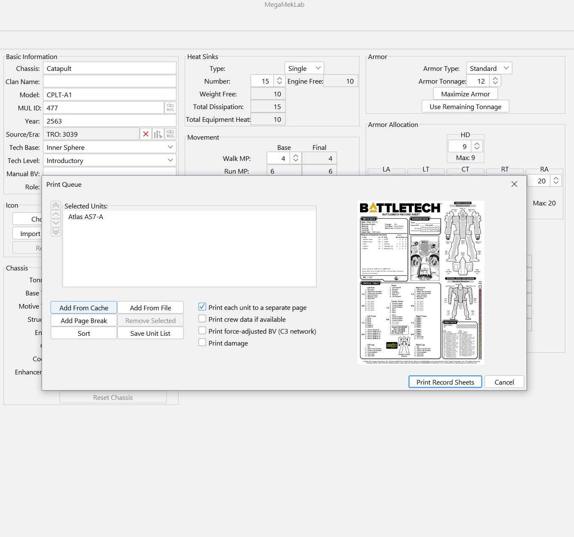
Task: Click the record sheet preview image
Action: 421,282
